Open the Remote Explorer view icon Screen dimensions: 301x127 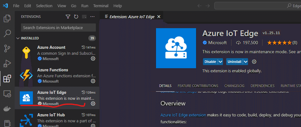(7, 94)
